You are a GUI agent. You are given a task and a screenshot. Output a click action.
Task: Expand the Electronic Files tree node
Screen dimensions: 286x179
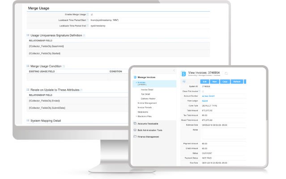pos(136,117)
